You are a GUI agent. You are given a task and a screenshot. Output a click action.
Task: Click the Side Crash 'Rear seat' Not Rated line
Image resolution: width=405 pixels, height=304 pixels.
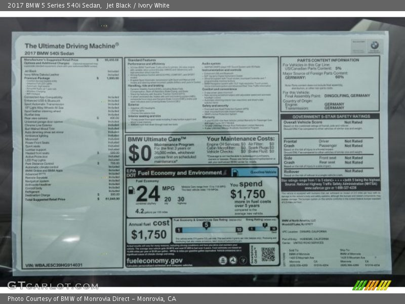(x=341, y=162)
